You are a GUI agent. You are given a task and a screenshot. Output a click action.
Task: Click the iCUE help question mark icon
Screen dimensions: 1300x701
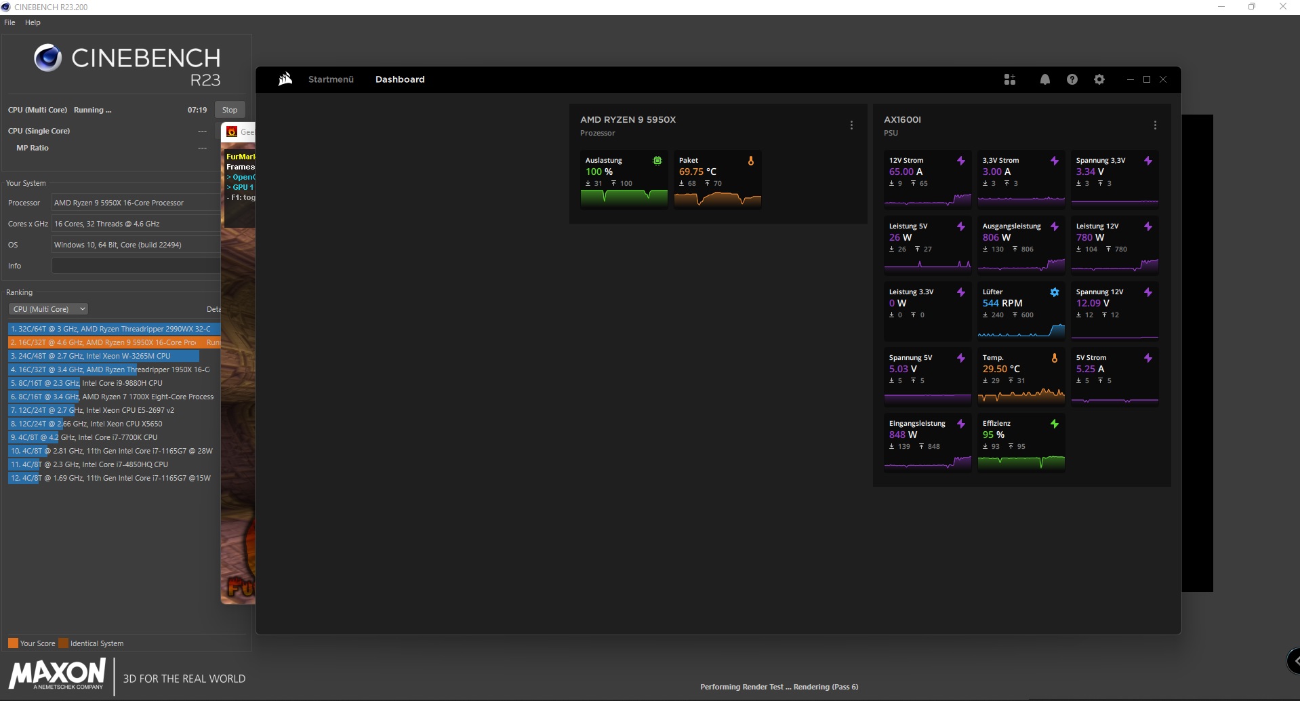[1072, 79]
